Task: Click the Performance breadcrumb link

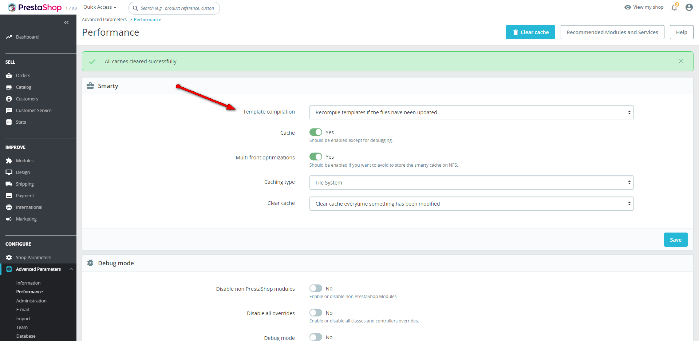Action: click(147, 20)
